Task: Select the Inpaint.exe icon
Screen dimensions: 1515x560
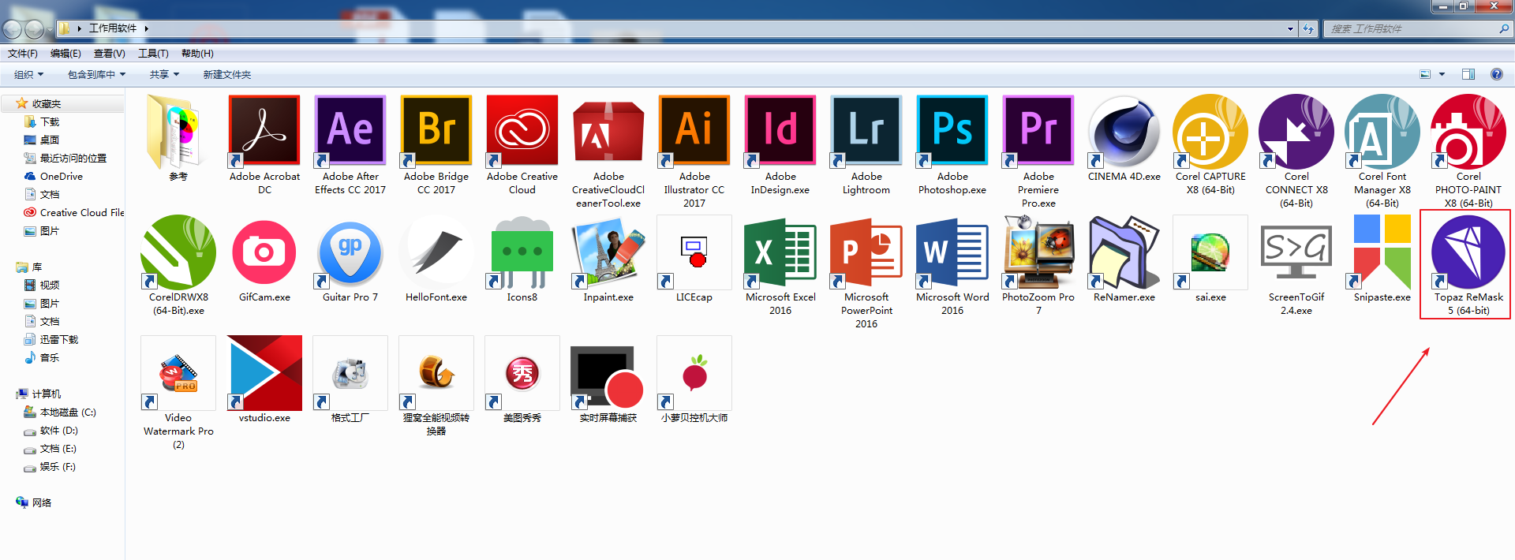Action: pos(608,252)
